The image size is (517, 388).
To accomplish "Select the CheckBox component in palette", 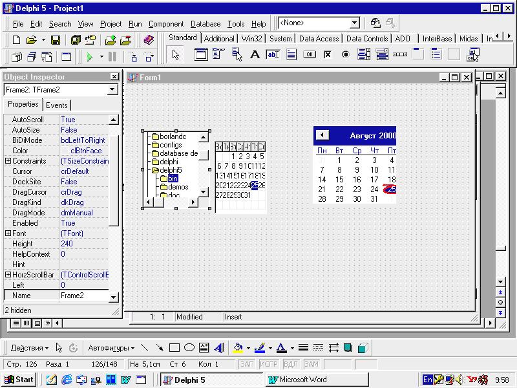I will (x=328, y=54).
